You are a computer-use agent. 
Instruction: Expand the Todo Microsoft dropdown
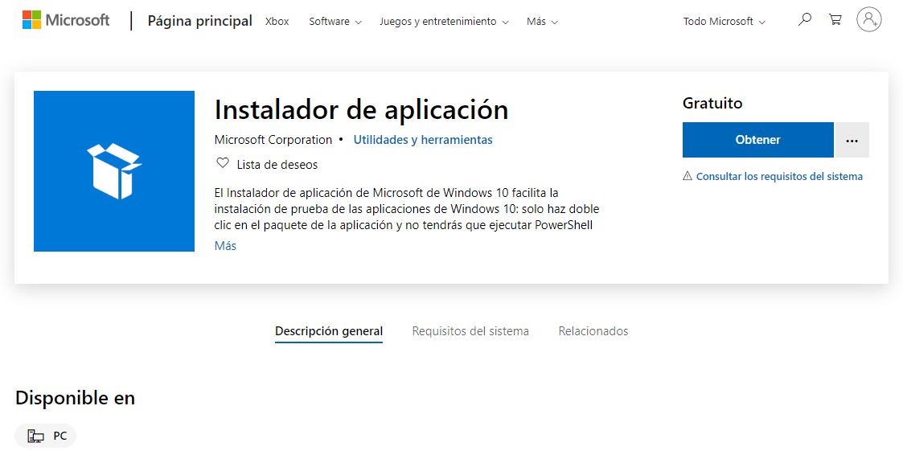pyautogui.click(x=724, y=22)
